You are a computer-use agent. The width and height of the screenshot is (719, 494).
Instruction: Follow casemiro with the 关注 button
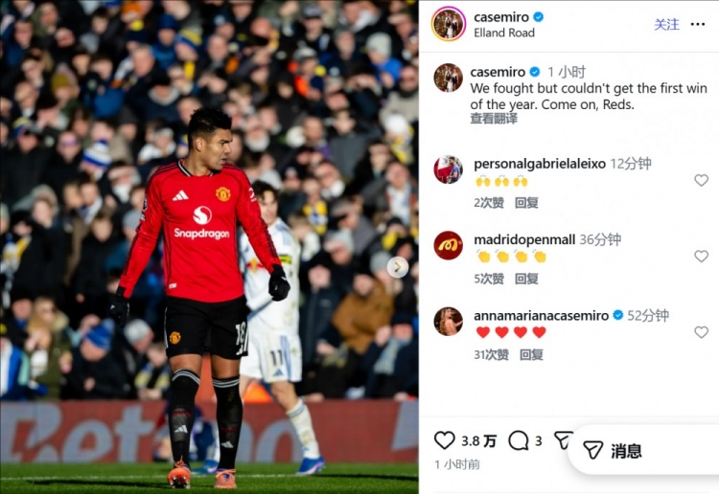click(x=666, y=24)
